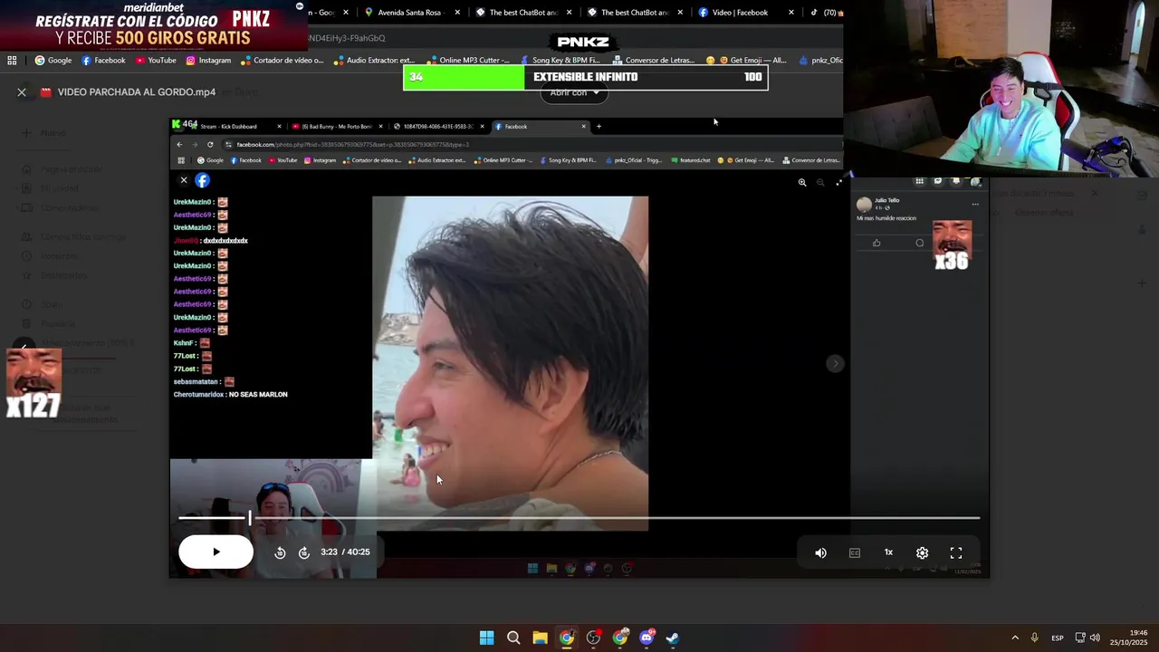Open the post options three-dots menu
The height and width of the screenshot is (652, 1159).
975,205
